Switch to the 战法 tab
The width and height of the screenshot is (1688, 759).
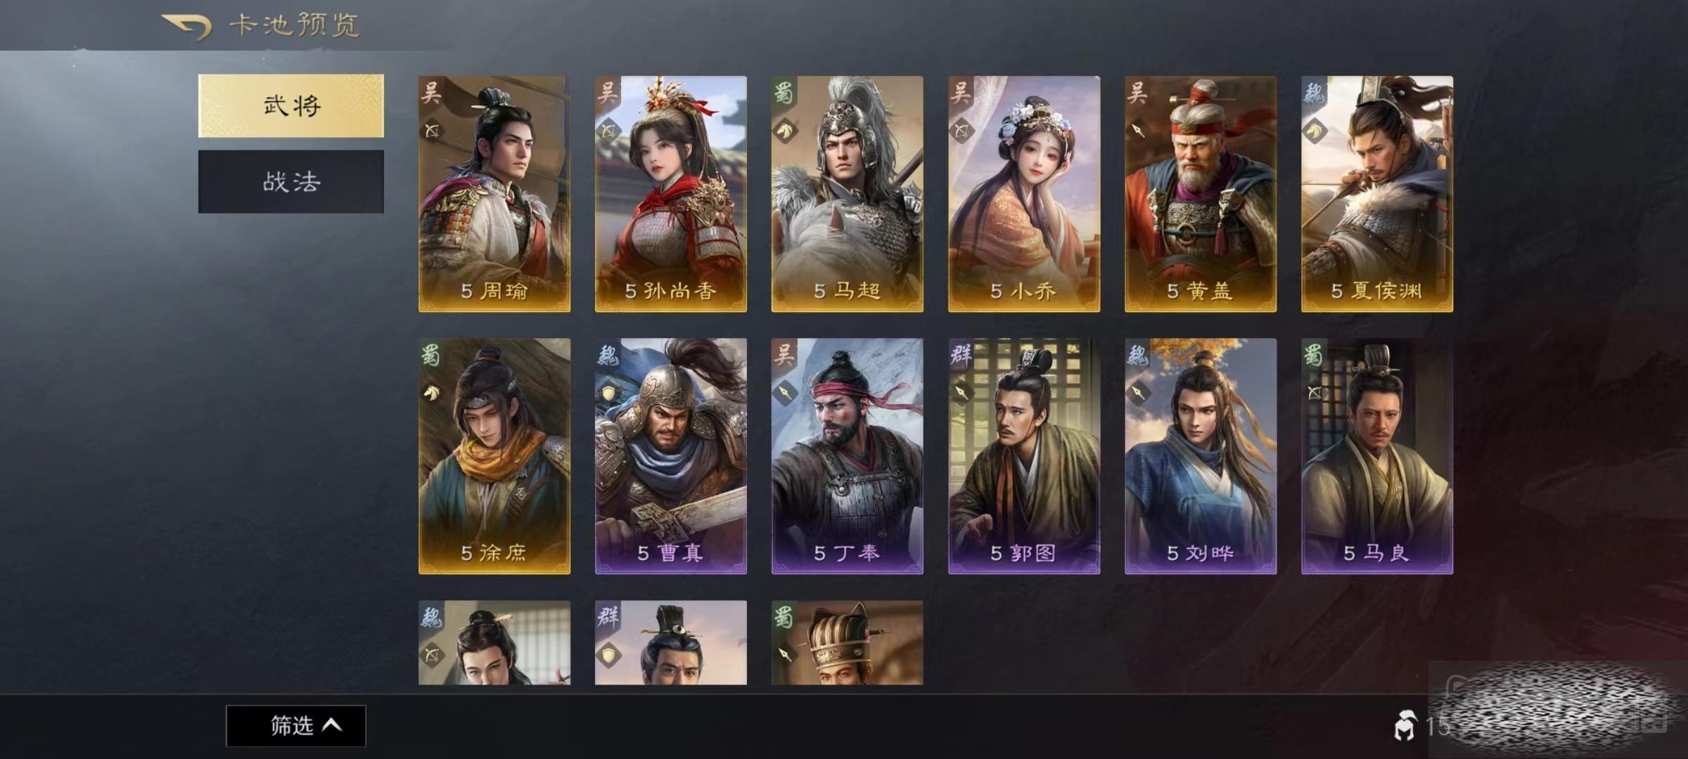point(291,181)
